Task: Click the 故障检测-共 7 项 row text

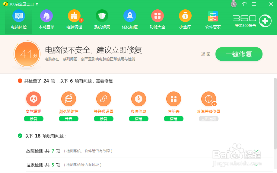Action: pos(43,151)
